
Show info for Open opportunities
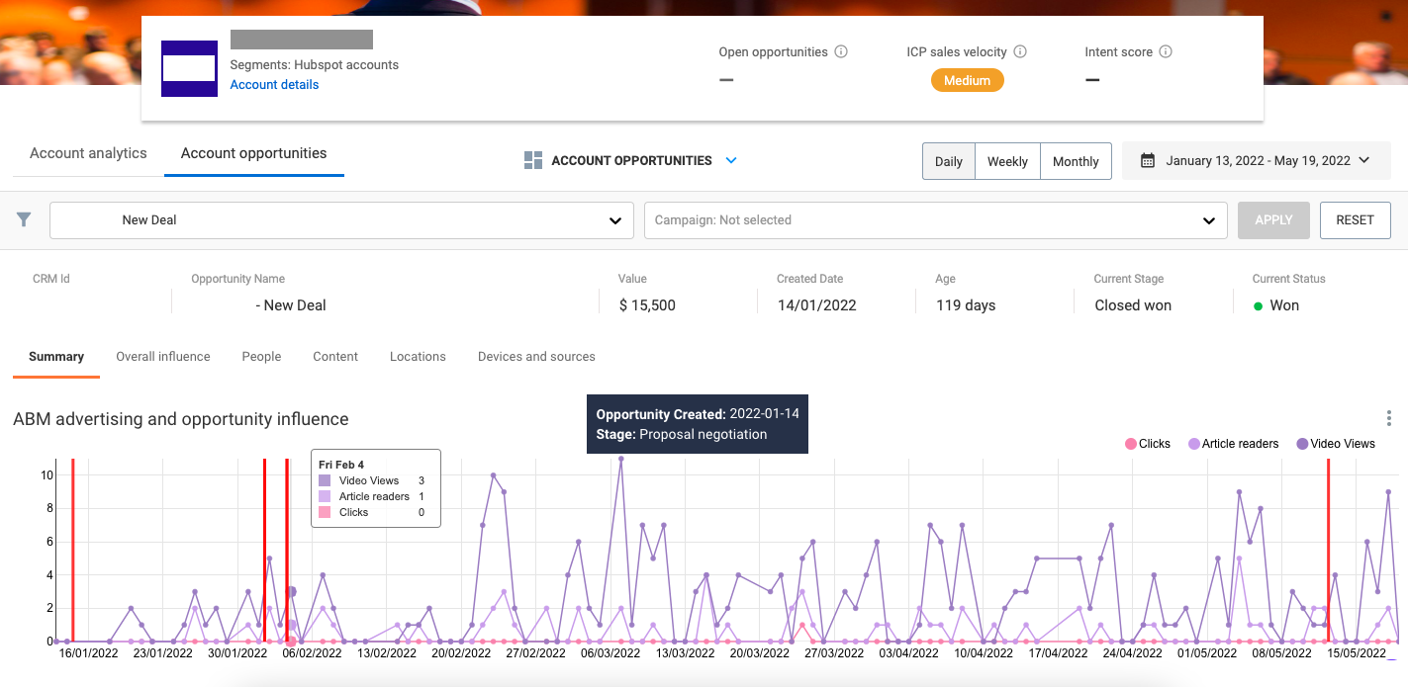(841, 51)
